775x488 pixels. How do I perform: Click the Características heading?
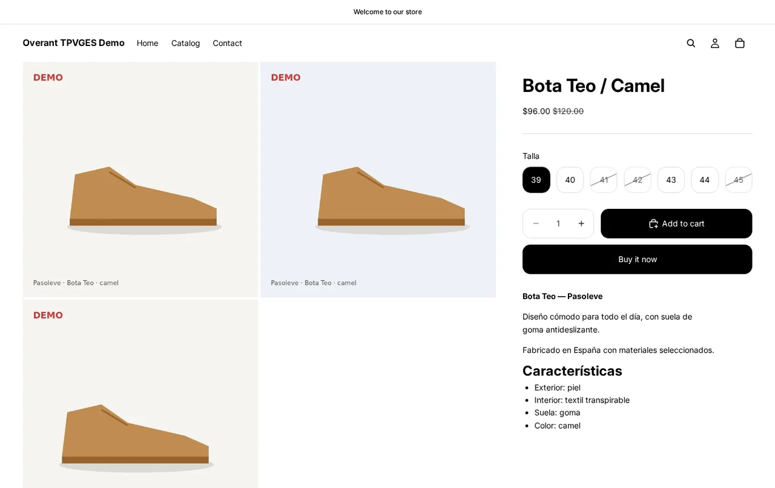[x=572, y=371]
